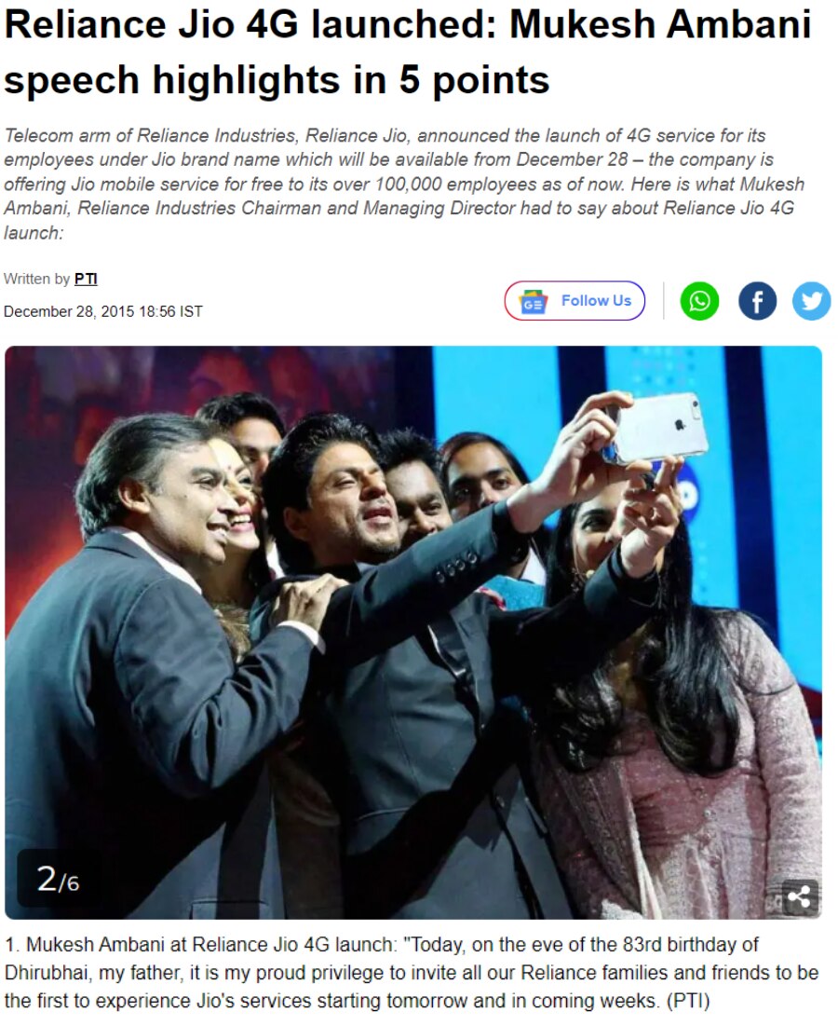This screenshot has width=838, height=1025.
Task: Click the photo caption starting with Mukesh Ambani
Action: (411, 973)
